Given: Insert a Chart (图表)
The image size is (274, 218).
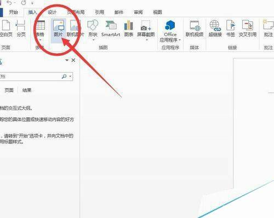Looking at the screenshot, I should 129,28.
